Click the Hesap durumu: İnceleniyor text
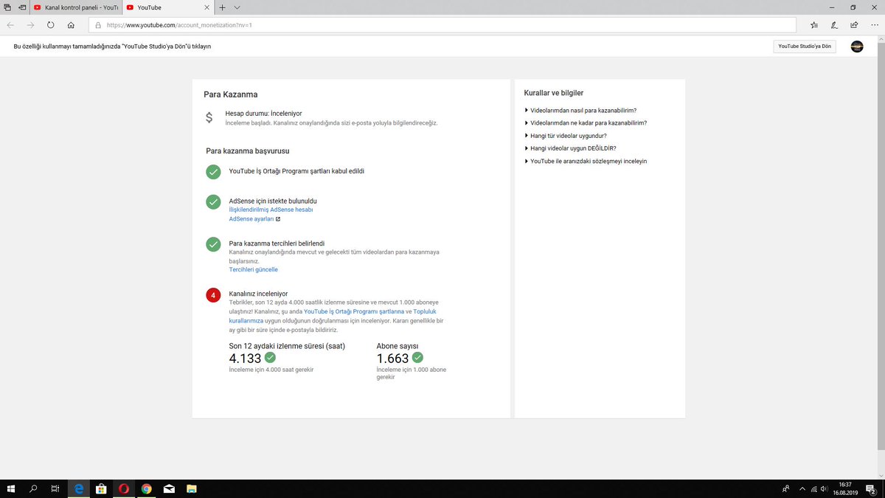885x498 pixels. tap(263, 114)
